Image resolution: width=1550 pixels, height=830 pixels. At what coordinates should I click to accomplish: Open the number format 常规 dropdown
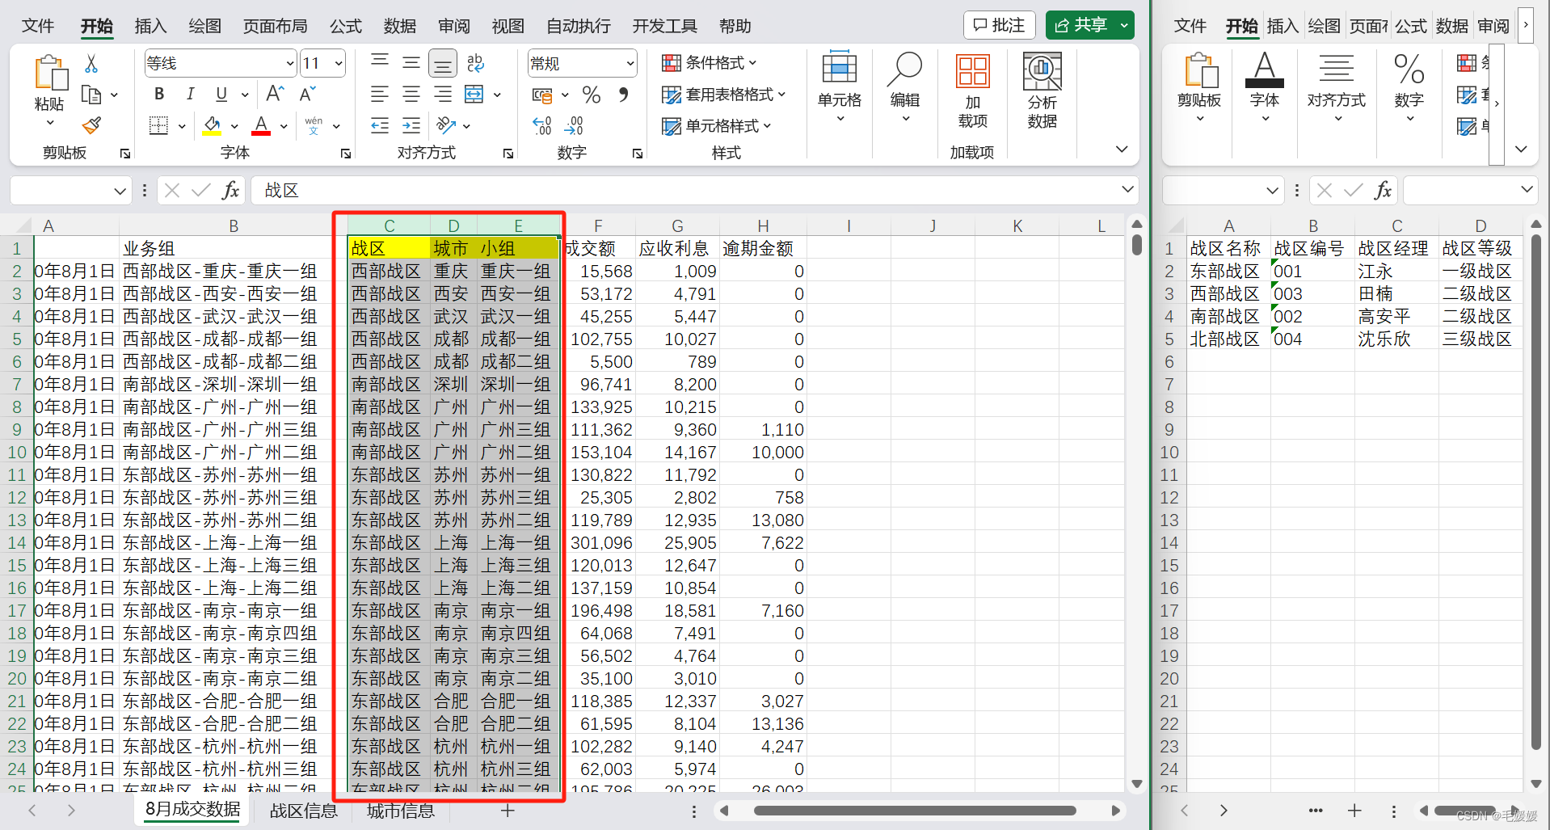click(630, 63)
